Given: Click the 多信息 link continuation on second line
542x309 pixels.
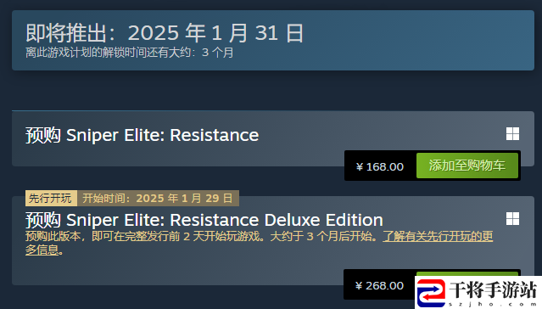Looking at the screenshot, I should 42,250.
